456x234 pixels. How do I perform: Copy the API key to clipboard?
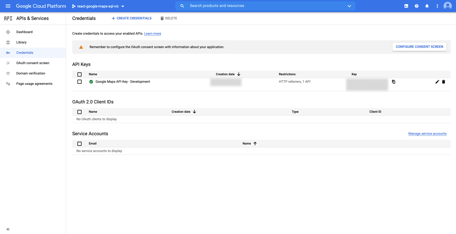click(x=394, y=82)
